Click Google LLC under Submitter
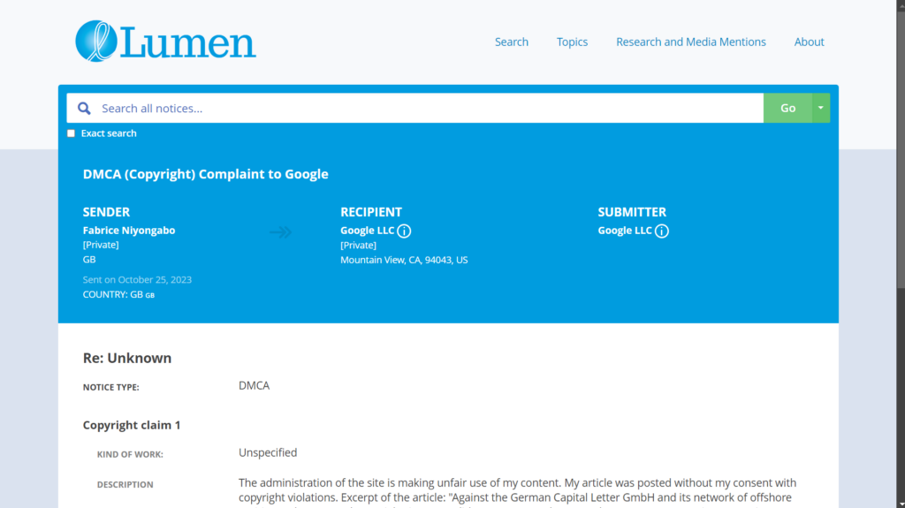The image size is (905, 508). click(x=625, y=231)
